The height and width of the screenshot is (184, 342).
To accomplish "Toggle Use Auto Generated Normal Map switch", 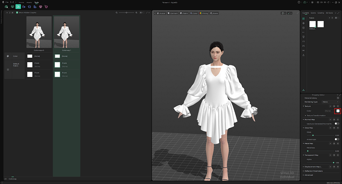I will [x=337, y=123].
